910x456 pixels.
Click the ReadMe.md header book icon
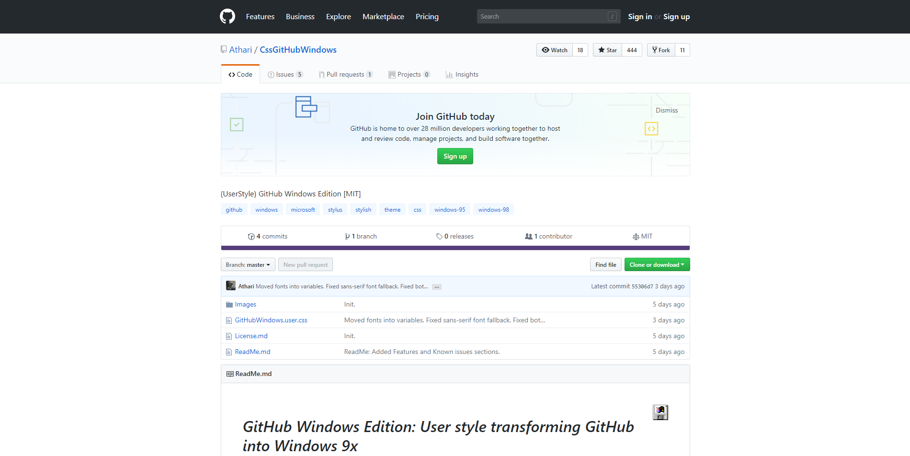click(x=230, y=374)
